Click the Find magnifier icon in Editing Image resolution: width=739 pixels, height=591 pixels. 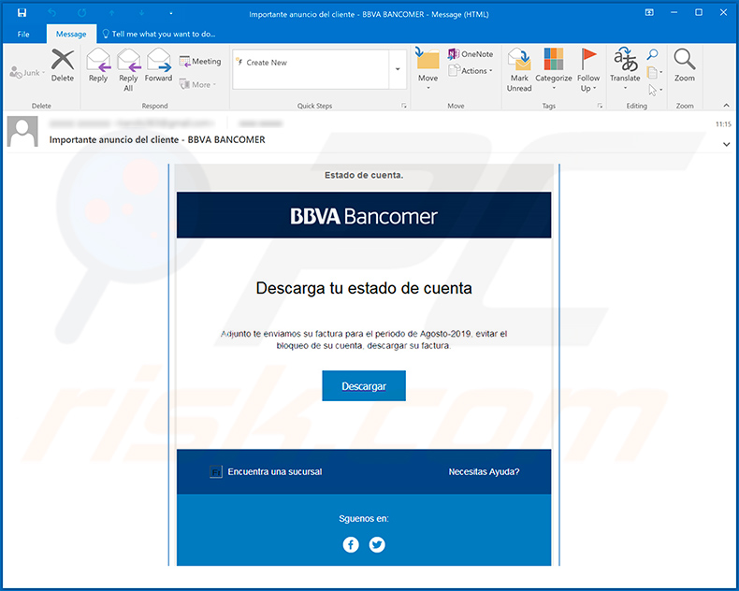[652, 54]
